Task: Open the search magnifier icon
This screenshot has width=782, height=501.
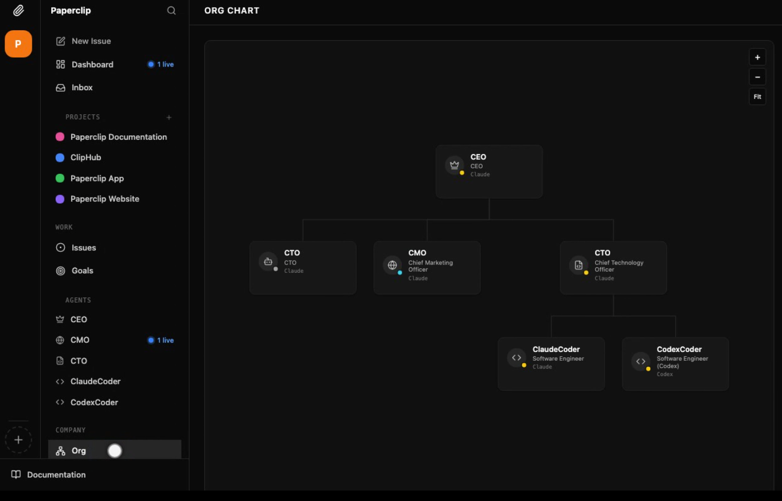Action: [x=171, y=10]
